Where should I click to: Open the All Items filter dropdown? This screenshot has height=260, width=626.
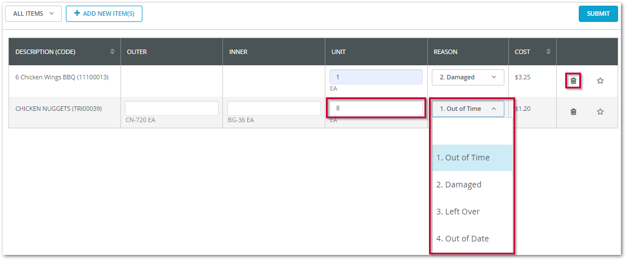coord(33,14)
